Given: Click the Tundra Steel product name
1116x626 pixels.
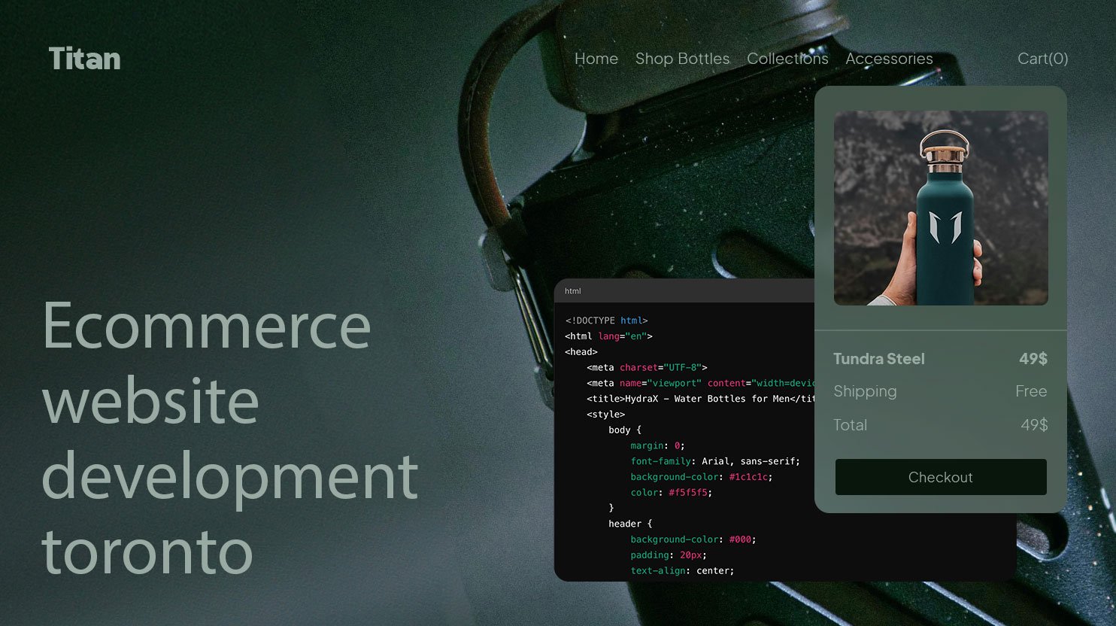Looking at the screenshot, I should tap(879, 359).
